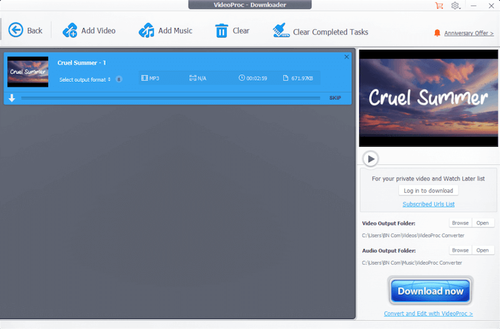Screen dimensions: 500x329
Task: Open the Anniversary Offer link
Action: coord(469,33)
